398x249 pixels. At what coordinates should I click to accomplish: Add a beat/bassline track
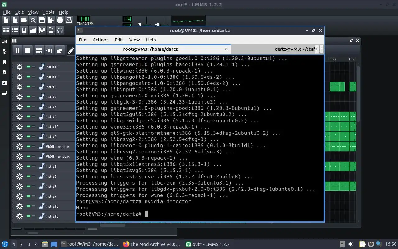tap(39, 50)
